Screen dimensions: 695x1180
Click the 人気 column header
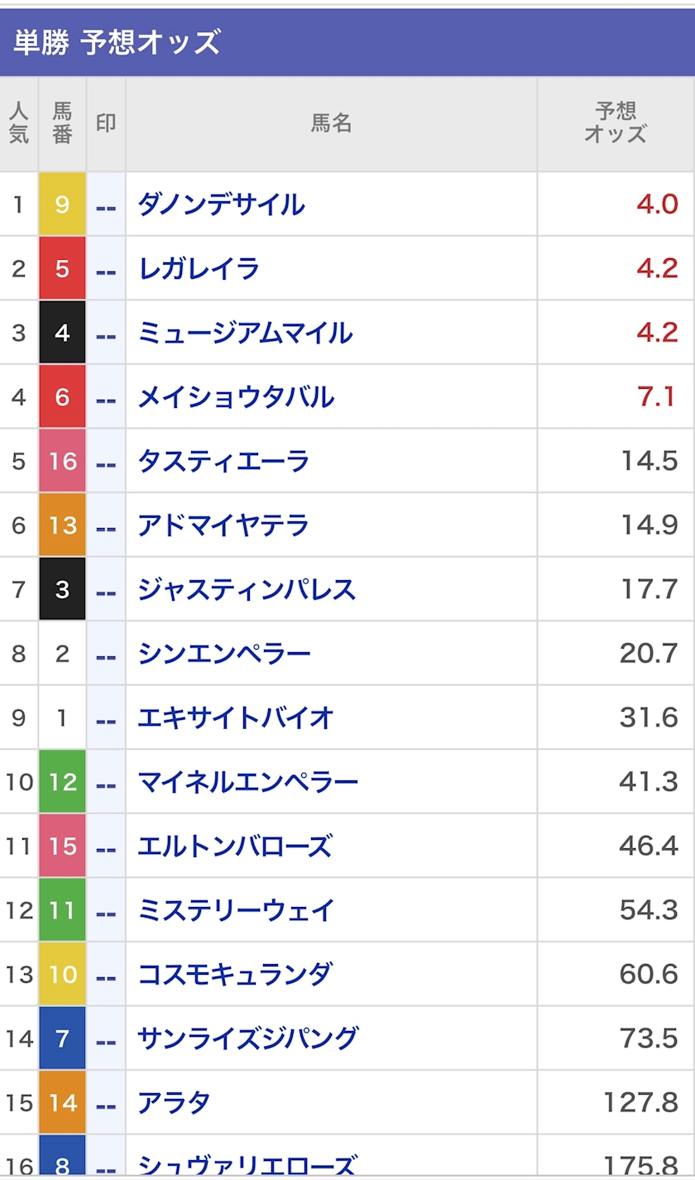tap(18, 123)
